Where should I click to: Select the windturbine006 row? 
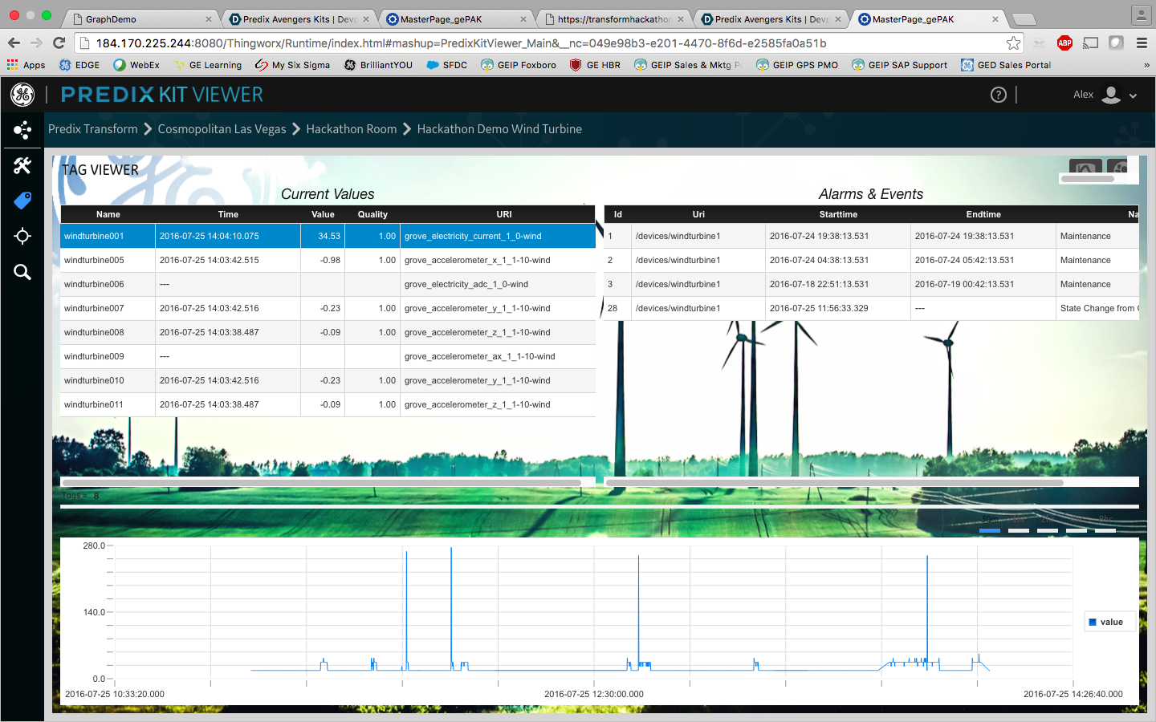point(328,284)
